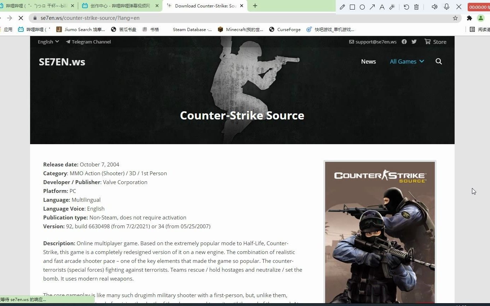View site information via padlock icon

pyautogui.click(x=35, y=18)
